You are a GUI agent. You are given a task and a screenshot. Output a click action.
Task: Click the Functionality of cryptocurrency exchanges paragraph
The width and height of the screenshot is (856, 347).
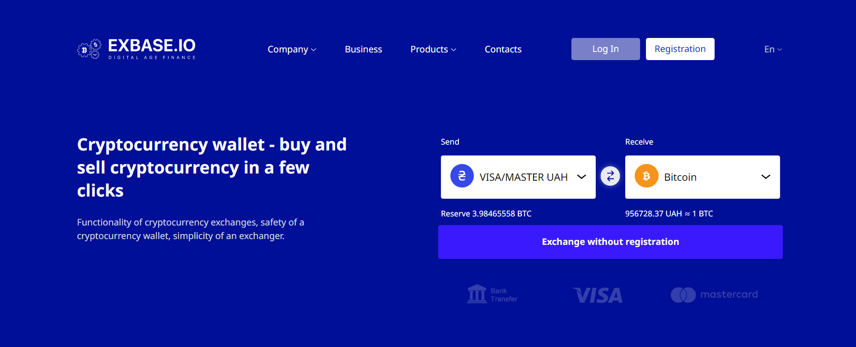pos(191,229)
